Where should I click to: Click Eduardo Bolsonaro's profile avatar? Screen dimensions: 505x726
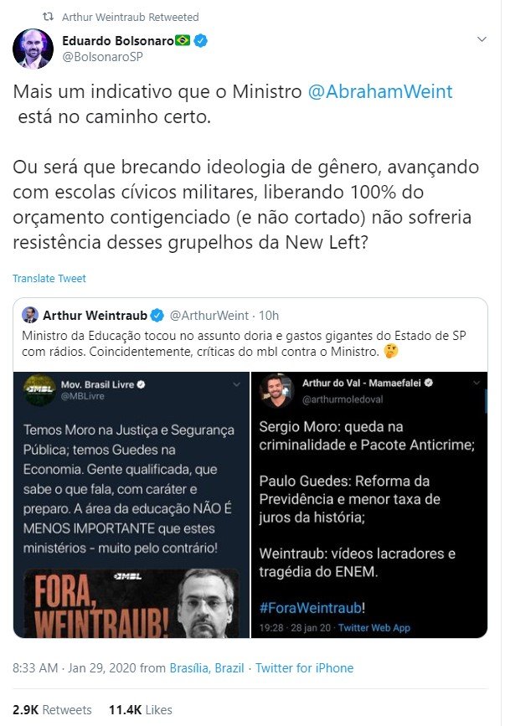pyautogui.click(x=33, y=49)
